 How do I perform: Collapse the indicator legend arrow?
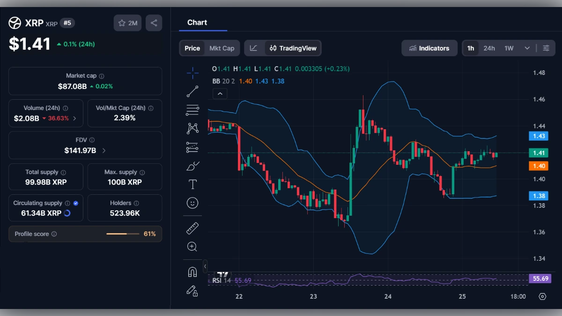pyautogui.click(x=220, y=94)
